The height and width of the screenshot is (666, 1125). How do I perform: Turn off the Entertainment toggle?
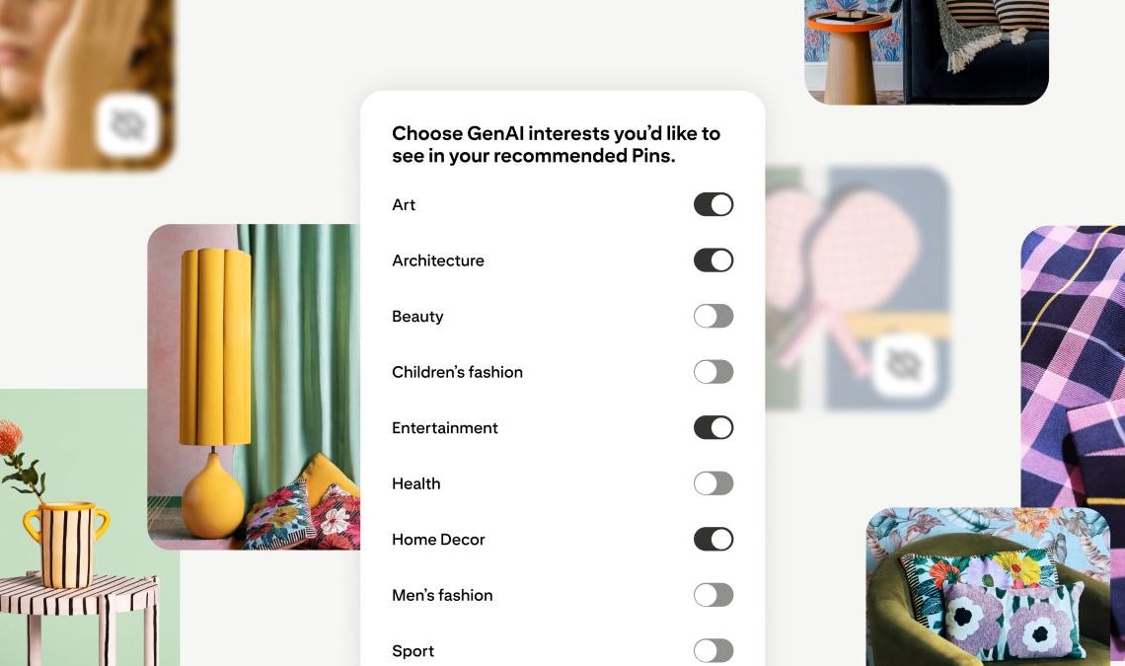pyautogui.click(x=713, y=428)
